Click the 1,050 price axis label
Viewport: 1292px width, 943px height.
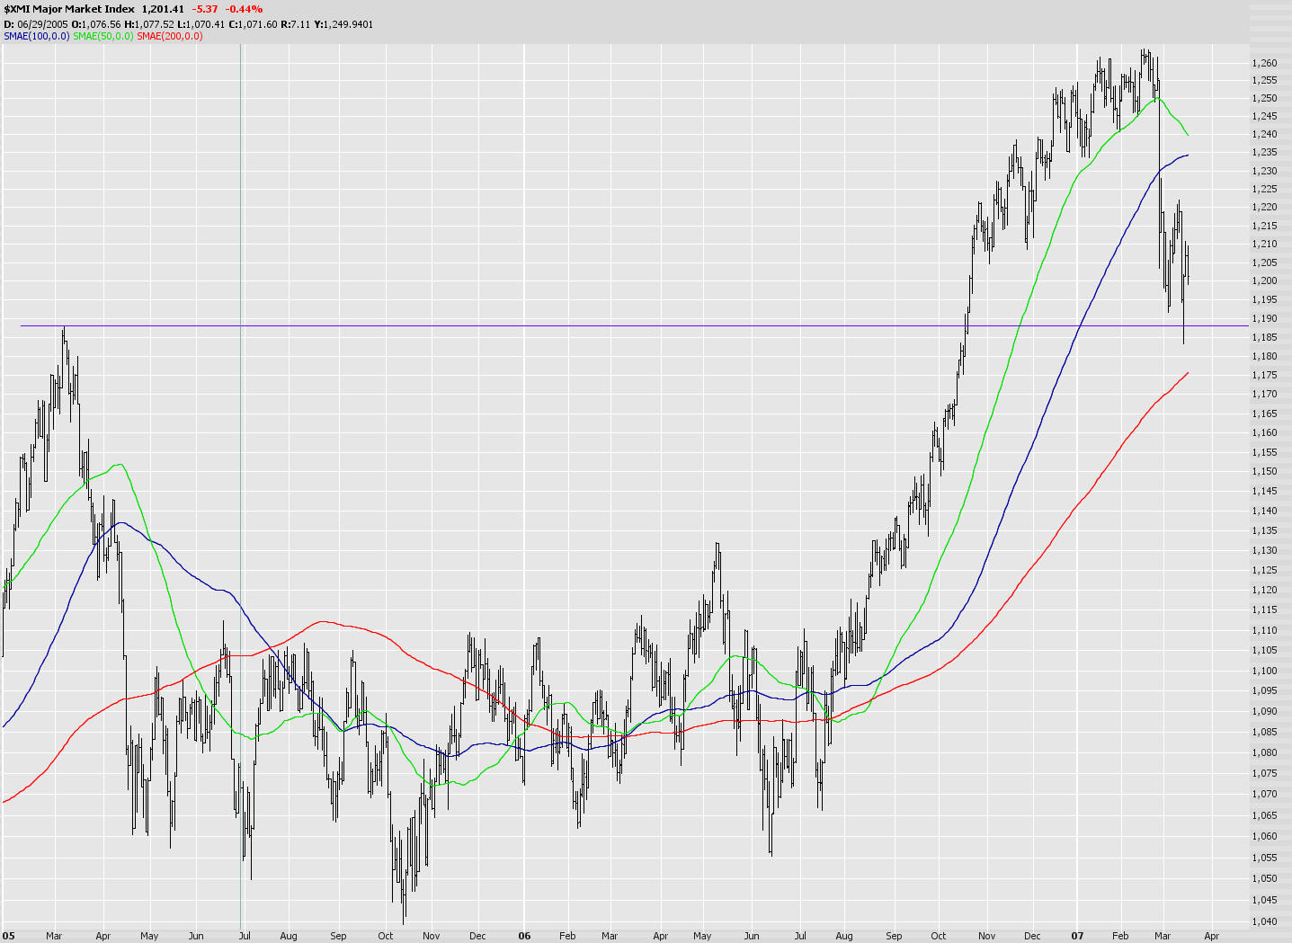1264,878
